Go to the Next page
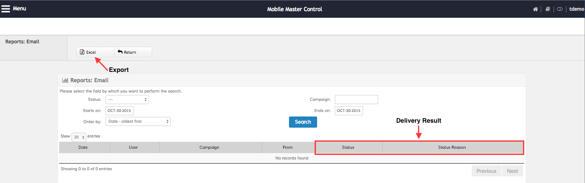Screen dimensions: 585x183 pos(512,171)
